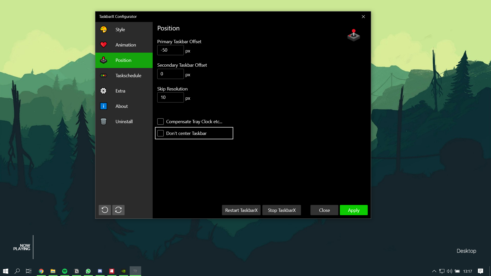Click the Extra gear icon

coord(103,91)
